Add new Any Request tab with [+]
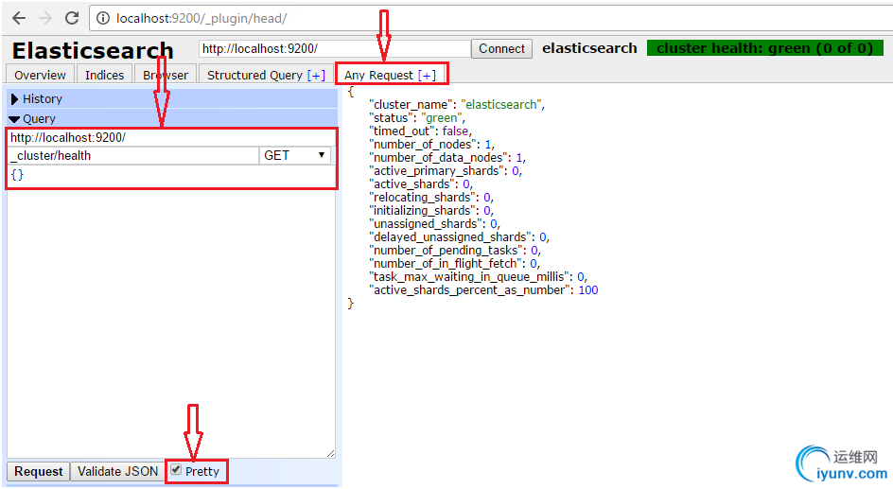The width and height of the screenshot is (893, 489). (427, 75)
